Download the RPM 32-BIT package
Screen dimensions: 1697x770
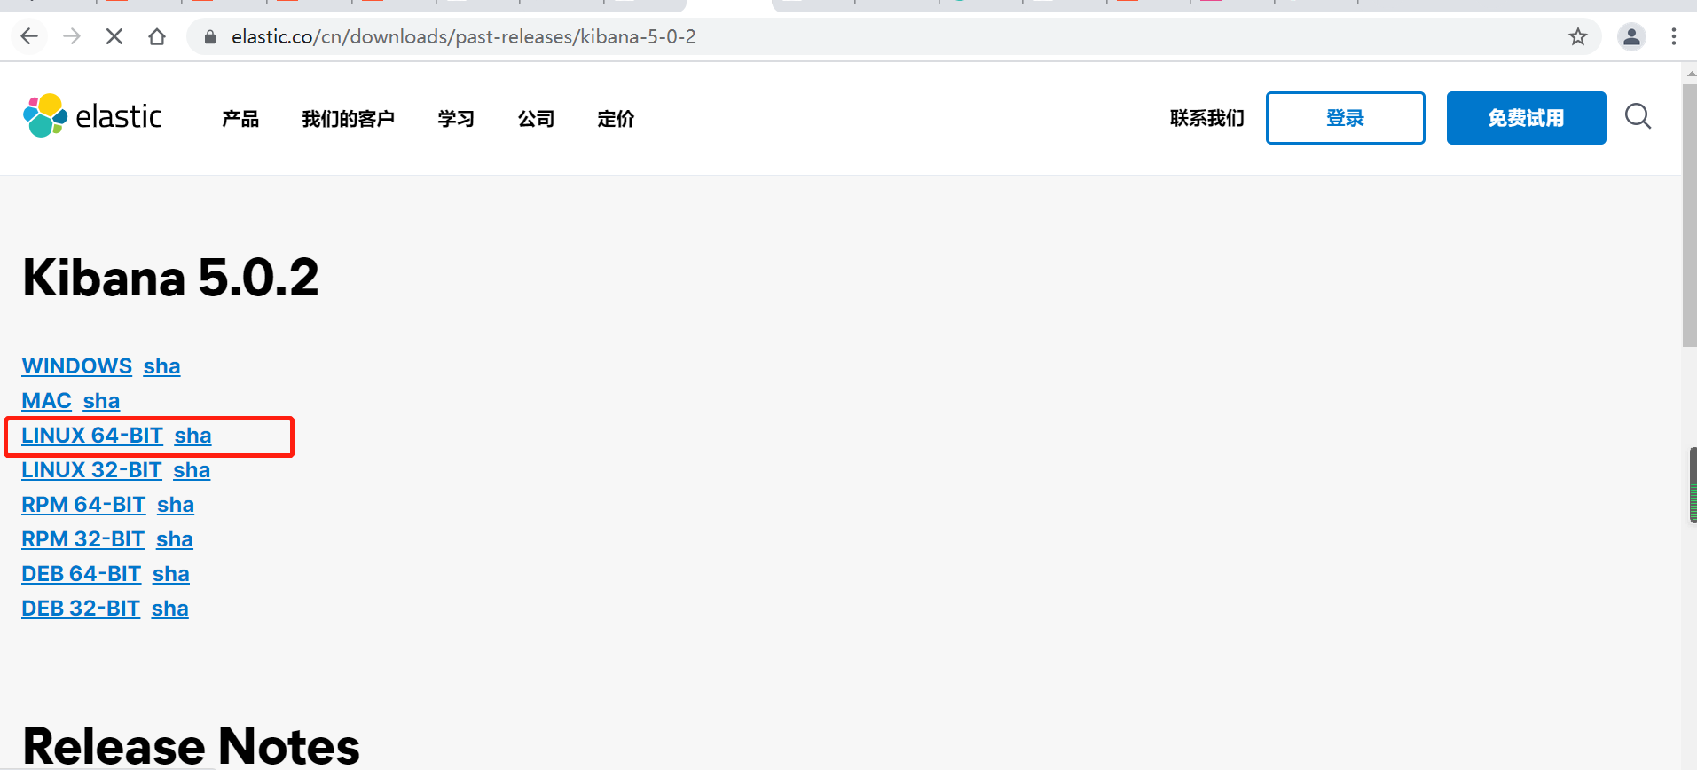83,539
